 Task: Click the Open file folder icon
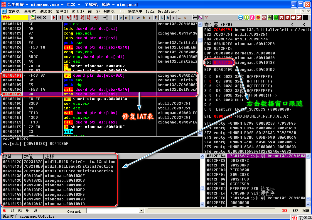tap(33, 18)
